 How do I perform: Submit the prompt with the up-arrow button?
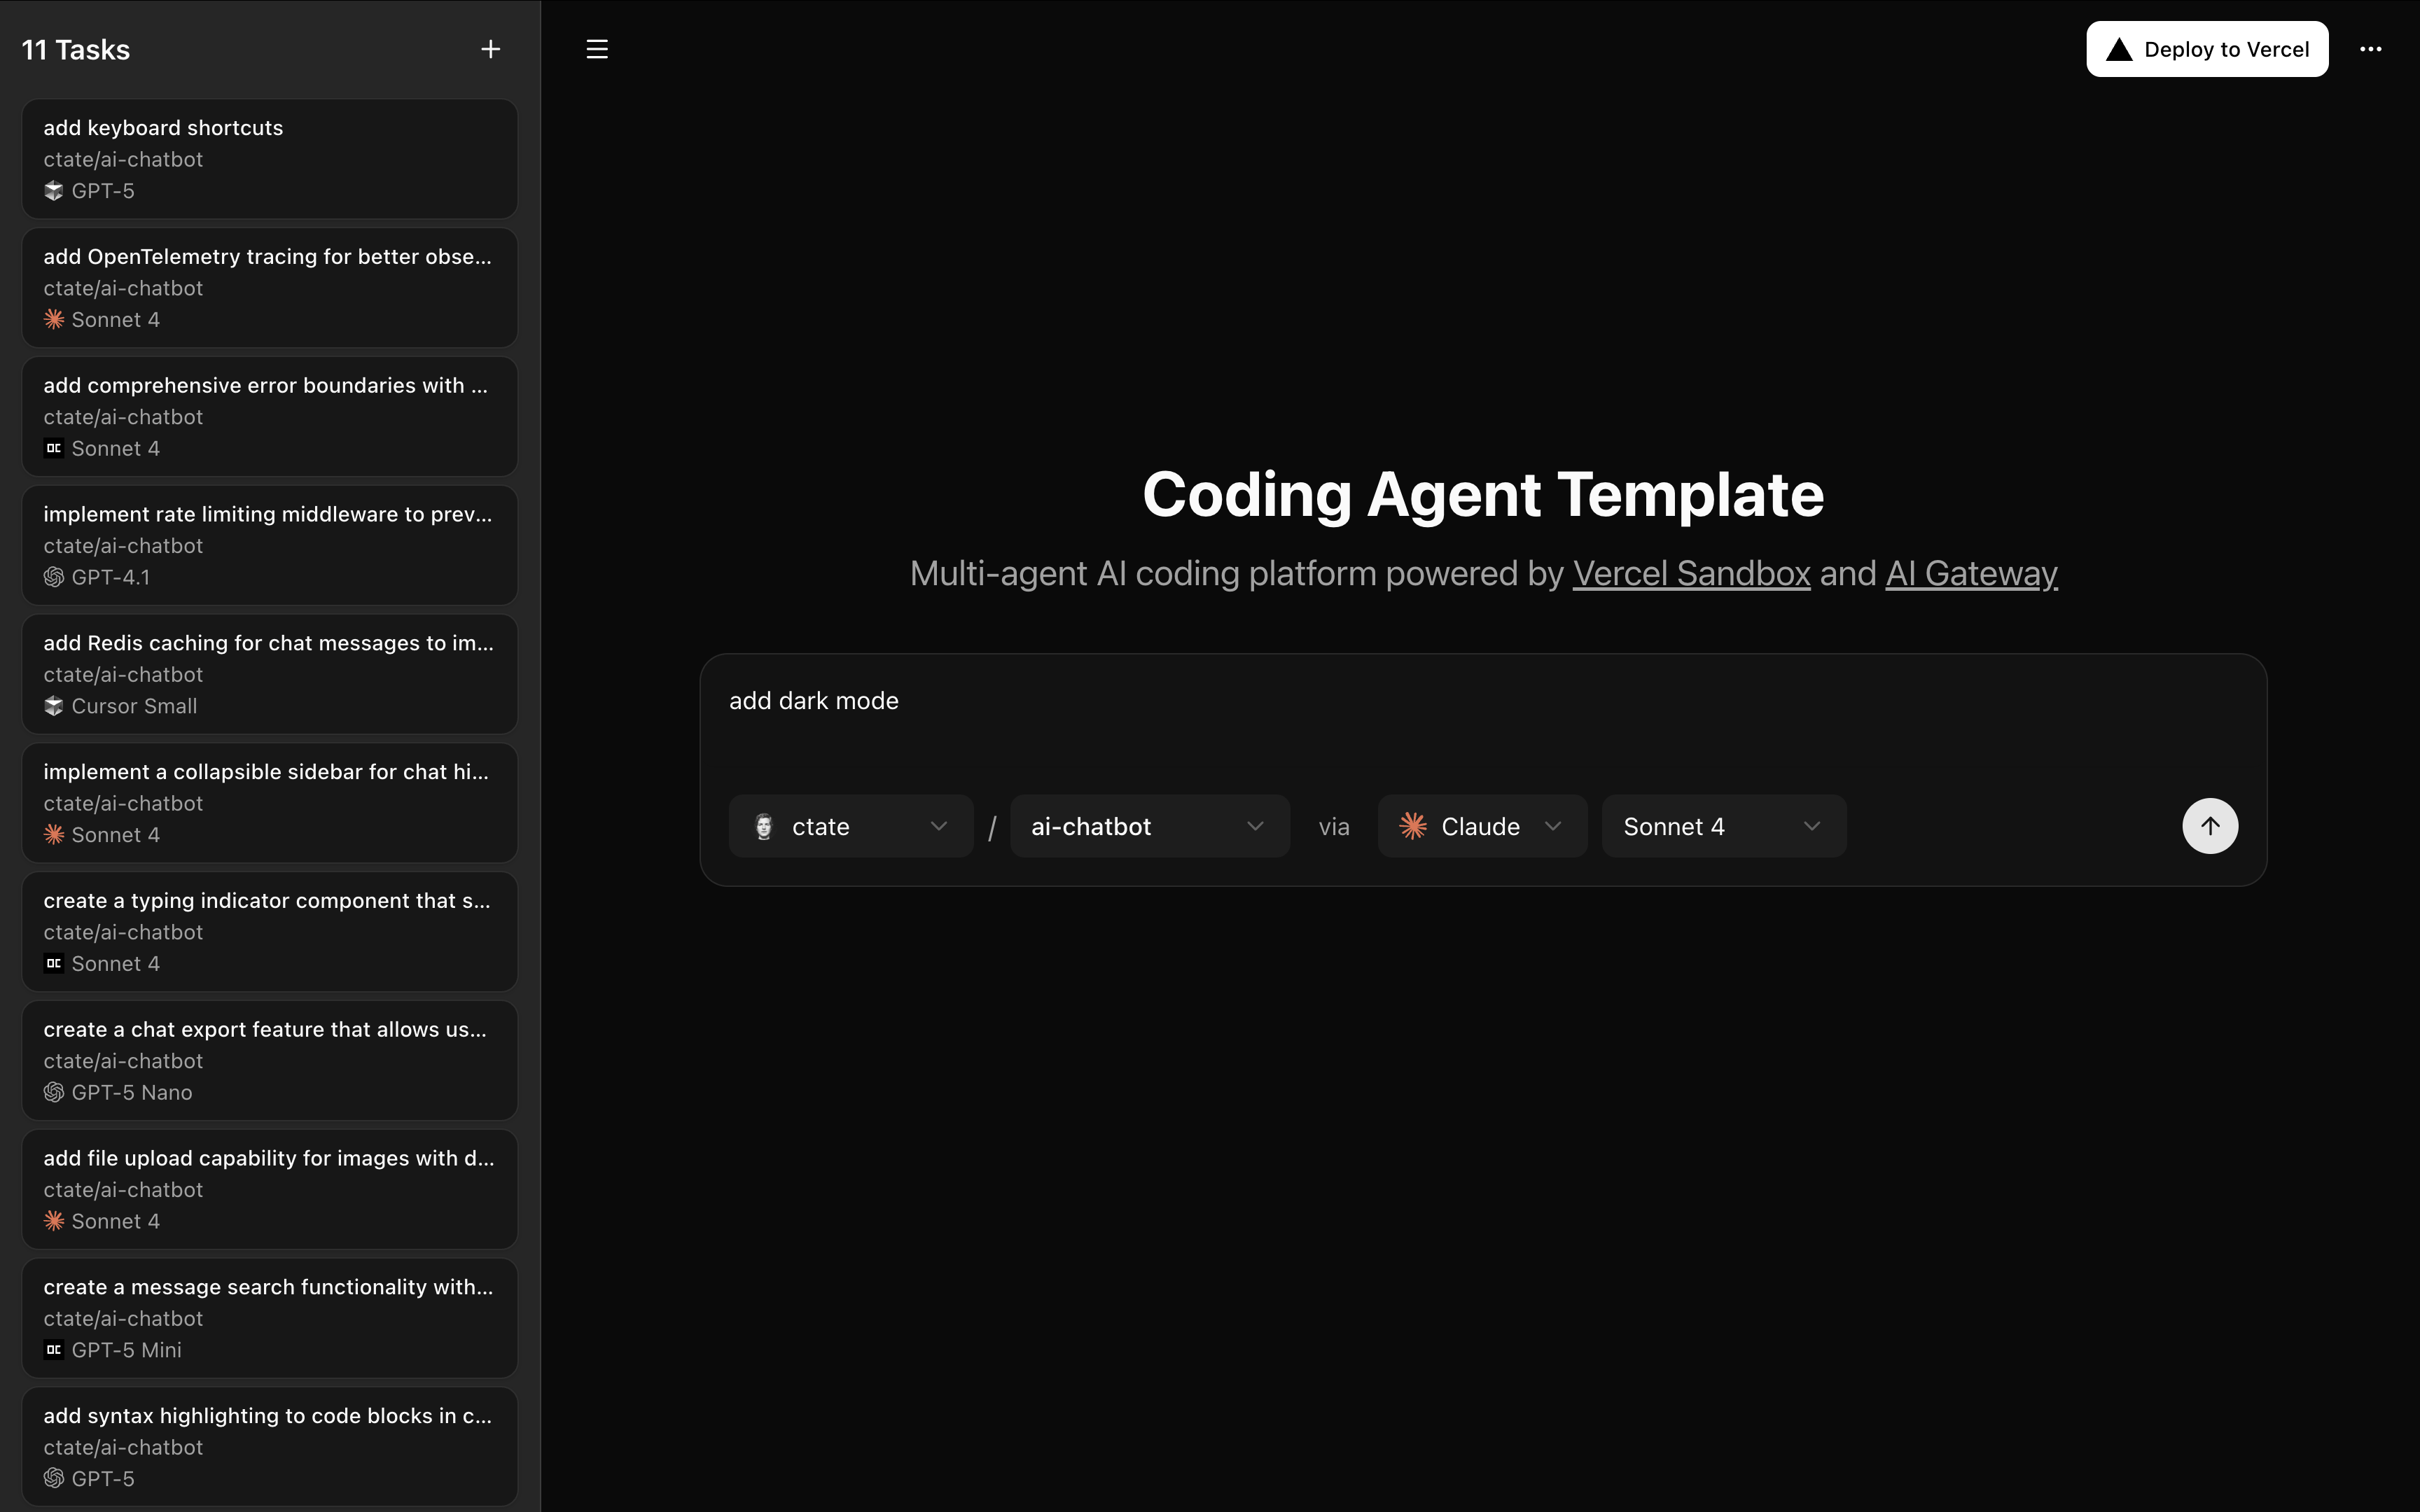point(2209,826)
